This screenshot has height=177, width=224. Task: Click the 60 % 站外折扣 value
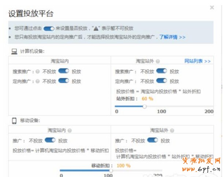pos(147,99)
